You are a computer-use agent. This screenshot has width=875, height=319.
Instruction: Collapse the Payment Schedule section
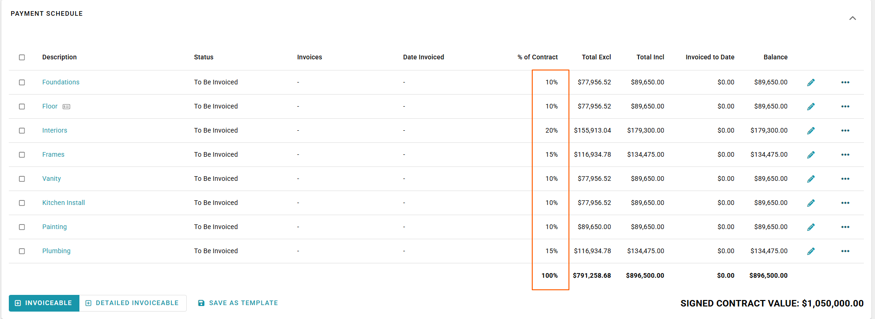point(853,18)
